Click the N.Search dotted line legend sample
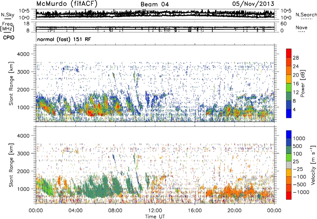This screenshot has width=317, height=219. 307,19
